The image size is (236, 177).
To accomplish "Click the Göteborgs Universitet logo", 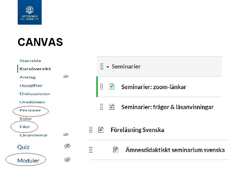I will pyautogui.click(x=30, y=12).
